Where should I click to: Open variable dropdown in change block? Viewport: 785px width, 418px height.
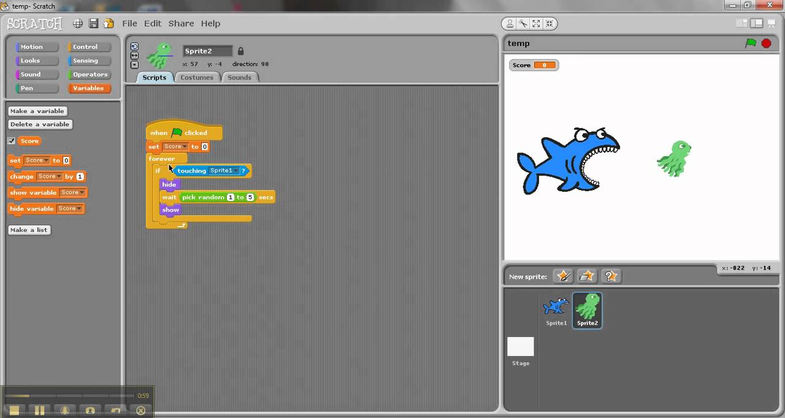(x=50, y=177)
